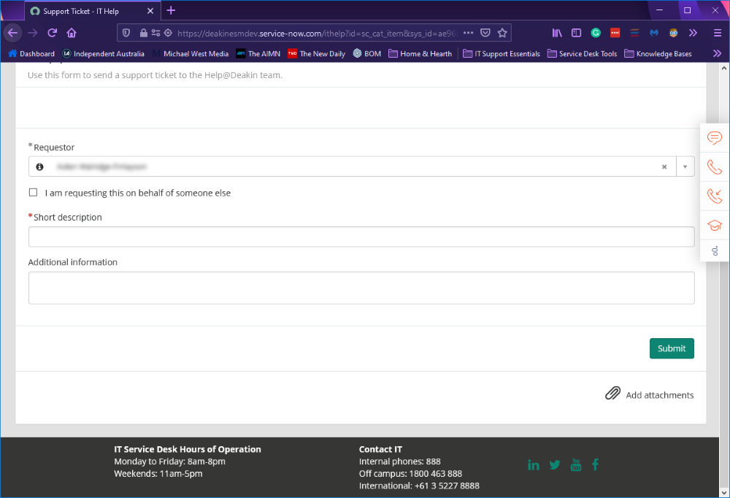Open the Service Desk Tools bookmark folder

pyautogui.click(x=582, y=53)
